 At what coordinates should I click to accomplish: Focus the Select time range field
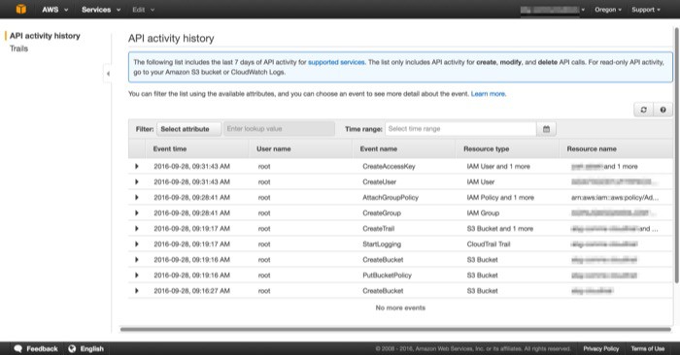tap(460, 129)
